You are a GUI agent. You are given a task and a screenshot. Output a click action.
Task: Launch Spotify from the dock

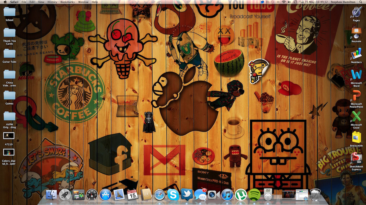(254, 195)
